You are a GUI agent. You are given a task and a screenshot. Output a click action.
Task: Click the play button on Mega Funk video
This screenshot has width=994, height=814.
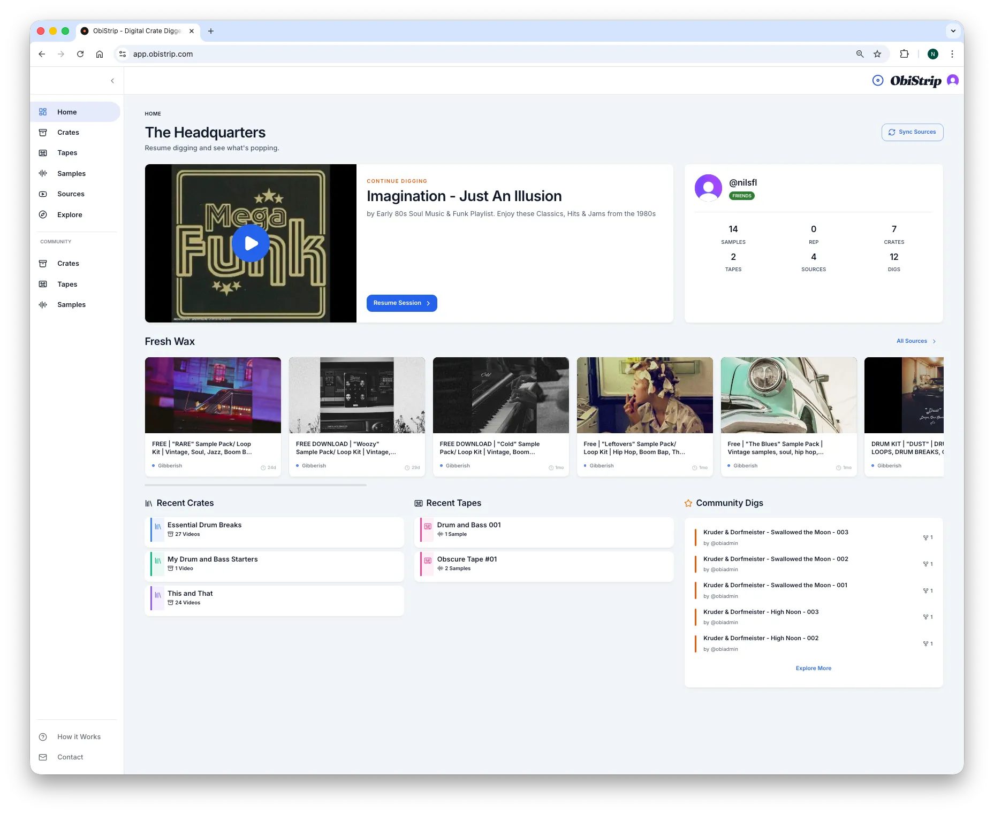coord(251,243)
